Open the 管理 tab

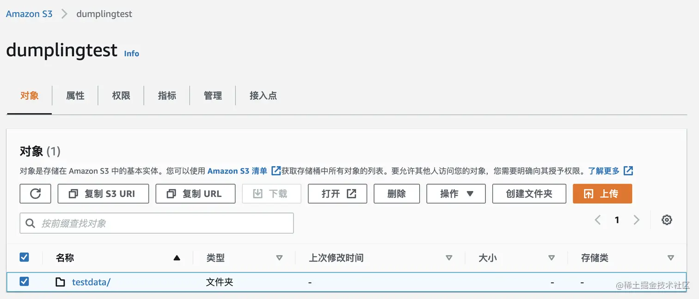click(x=213, y=96)
